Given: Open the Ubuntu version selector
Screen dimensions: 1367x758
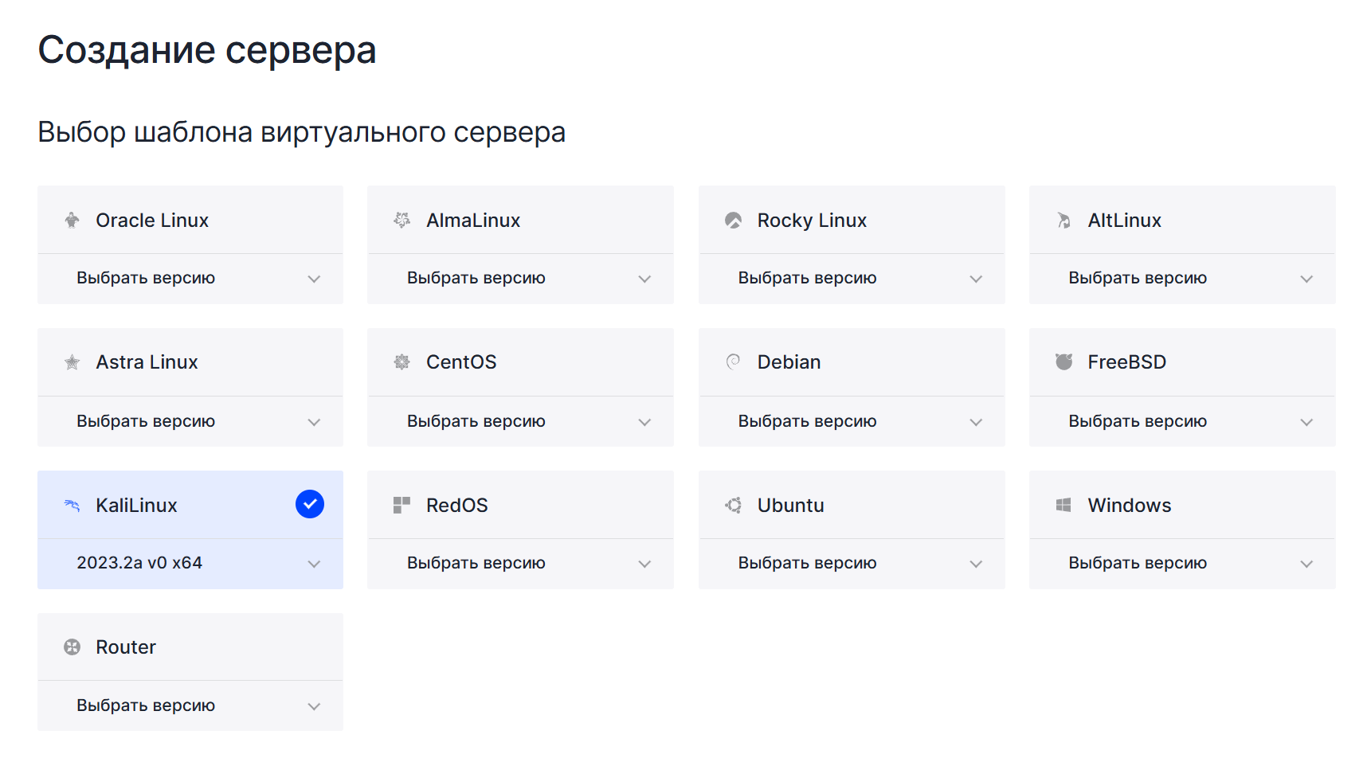Looking at the screenshot, I should point(852,564).
